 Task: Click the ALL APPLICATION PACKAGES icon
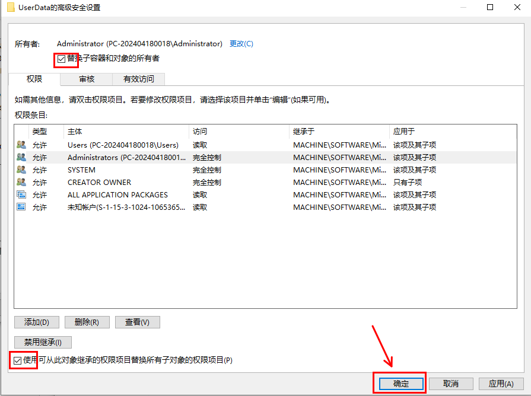point(21,194)
